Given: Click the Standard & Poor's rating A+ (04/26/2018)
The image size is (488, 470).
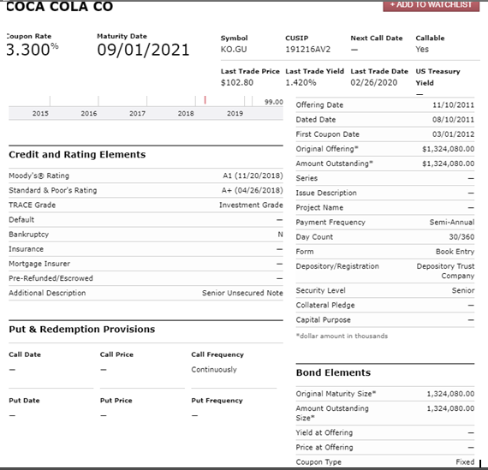Looking at the screenshot, I should [252, 190].
